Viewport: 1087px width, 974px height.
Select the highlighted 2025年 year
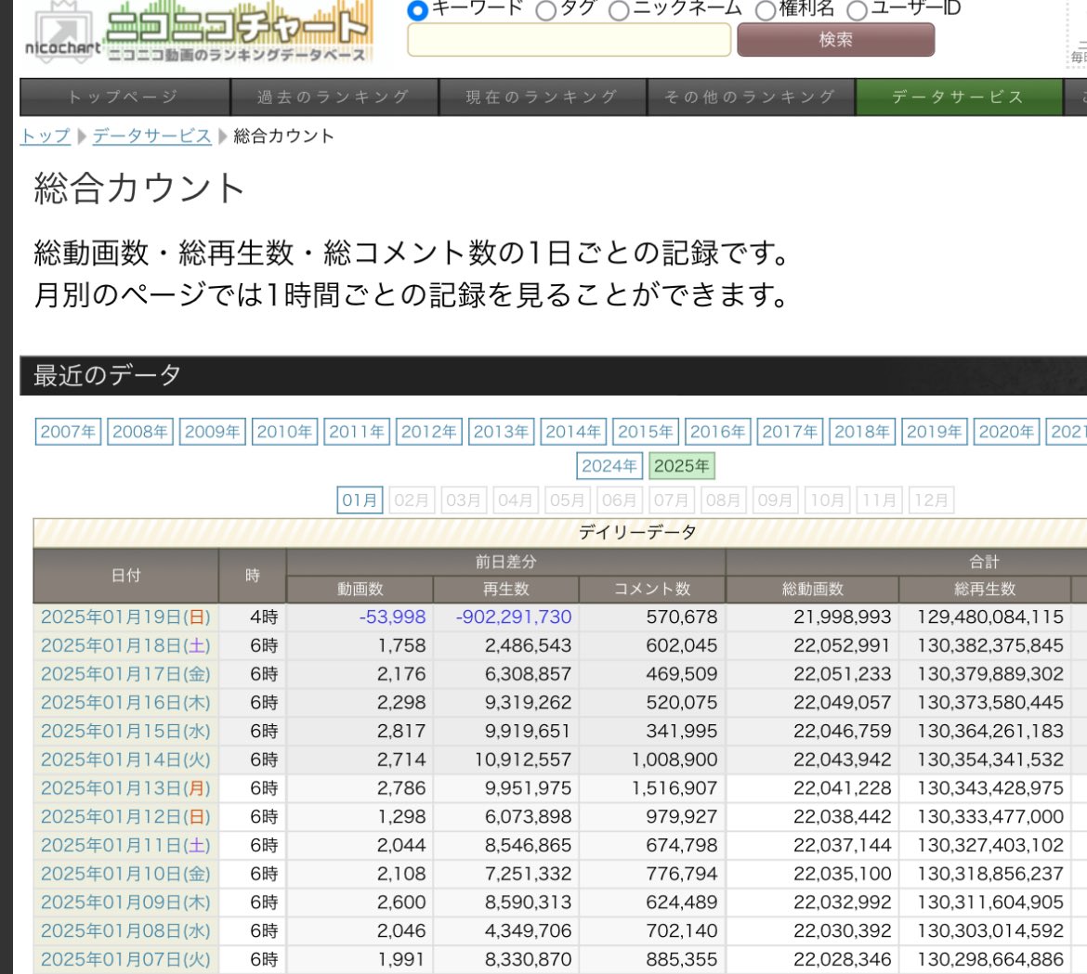(x=681, y=465)
